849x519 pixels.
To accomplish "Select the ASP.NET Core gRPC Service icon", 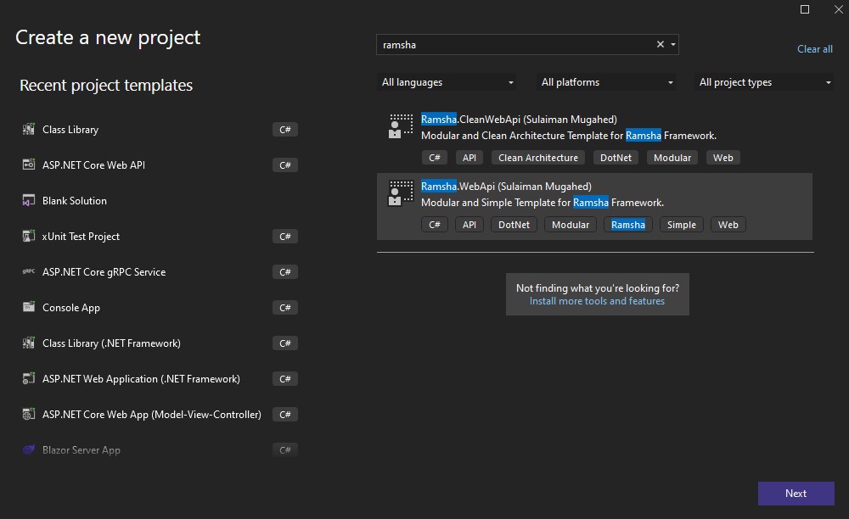I will [x=28, y=271].
